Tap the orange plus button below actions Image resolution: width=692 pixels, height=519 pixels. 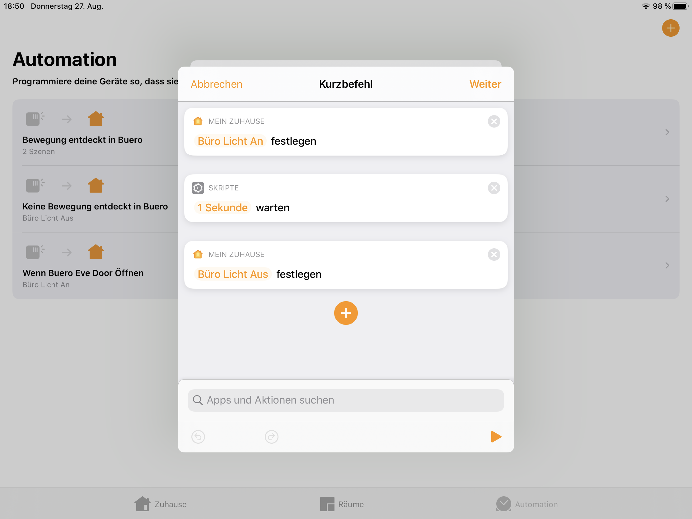pyautogui.click(x=346, y=313)
